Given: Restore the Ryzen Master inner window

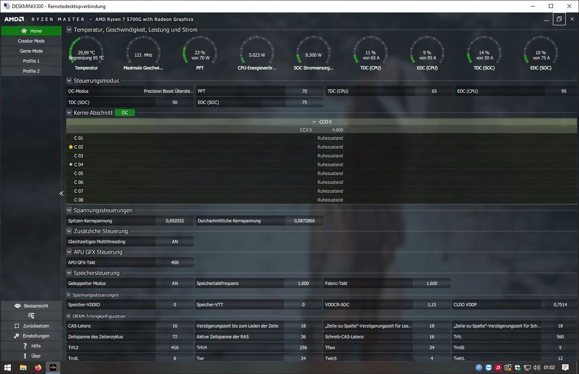Looking at the screenshot, I should coord(559,19).
